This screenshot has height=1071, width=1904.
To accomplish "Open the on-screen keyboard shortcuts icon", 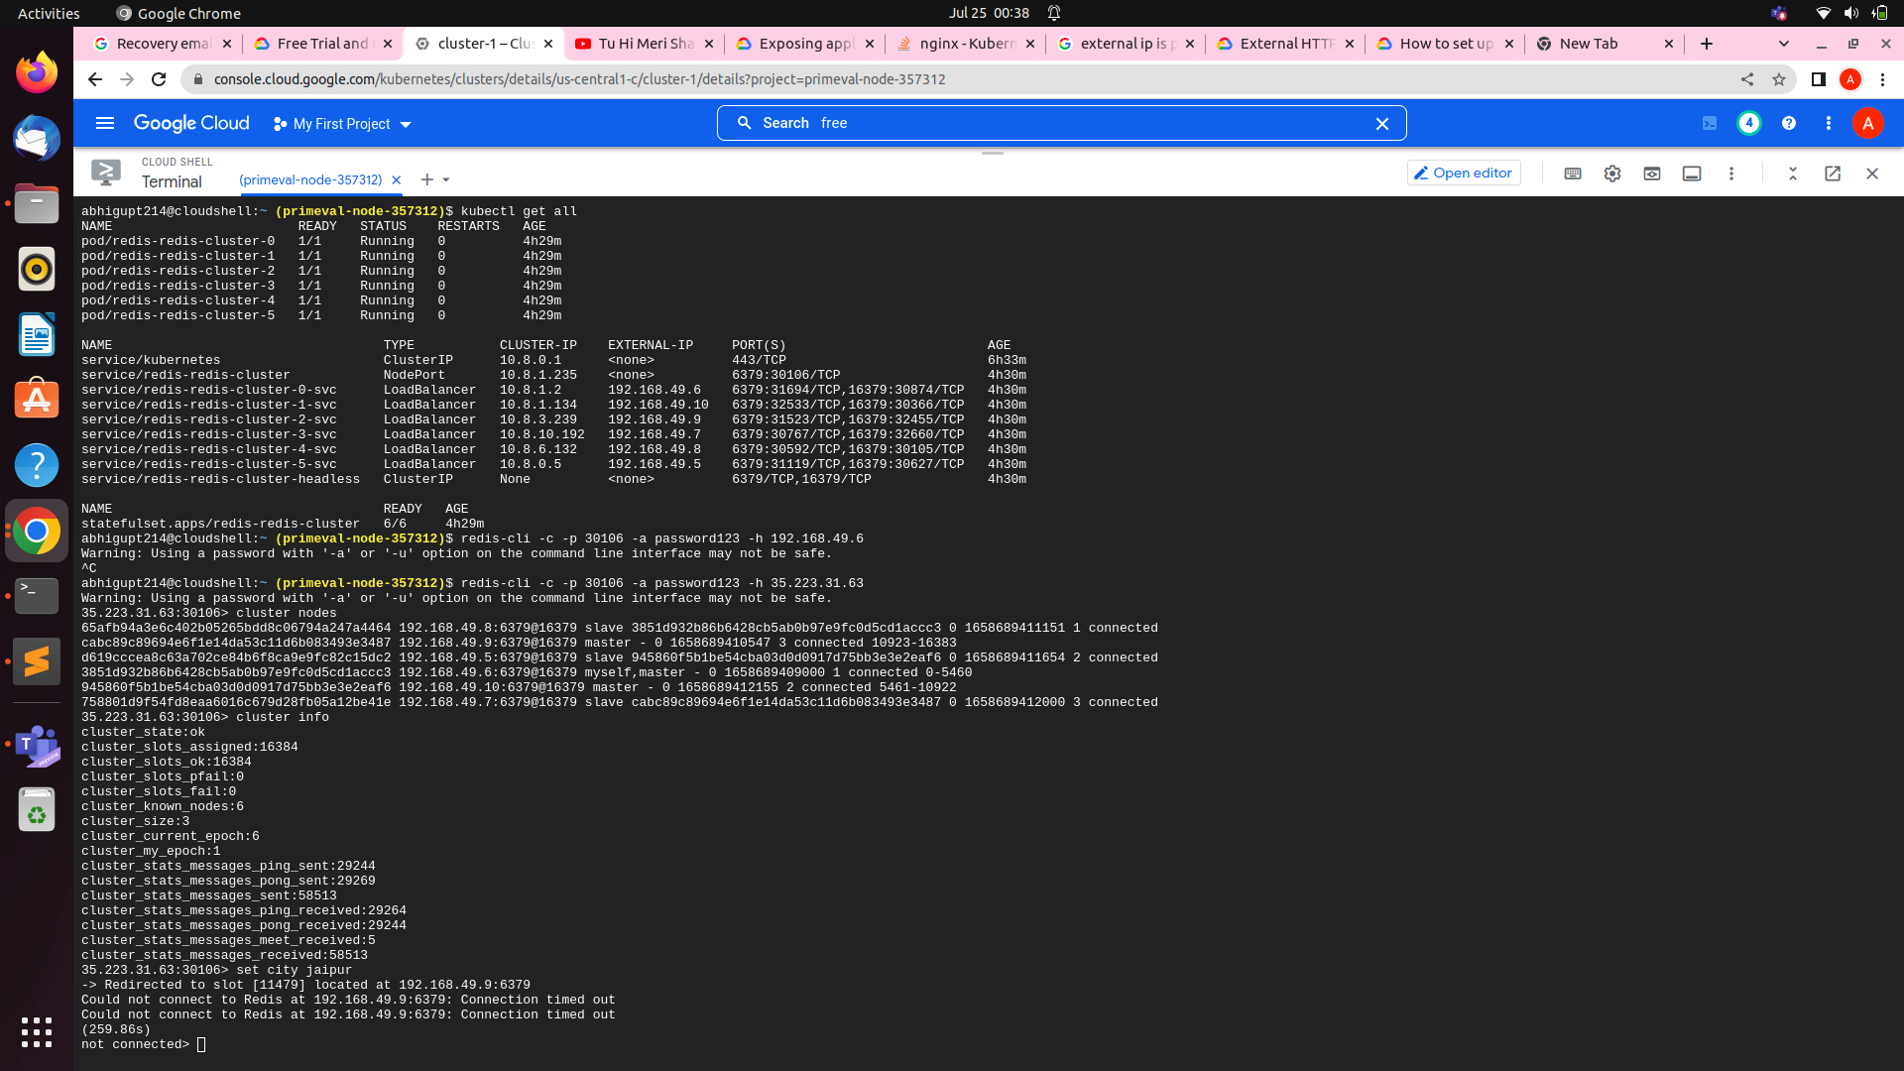I will 1573,174.
